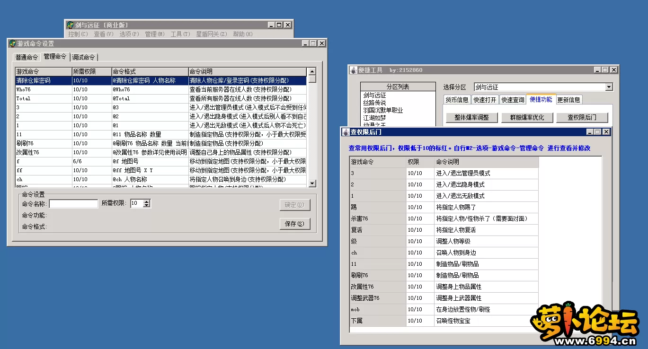Minimize the 便捷工具 window
The height and width of the screenshot is (349, 648).
[x=598, y=70]
